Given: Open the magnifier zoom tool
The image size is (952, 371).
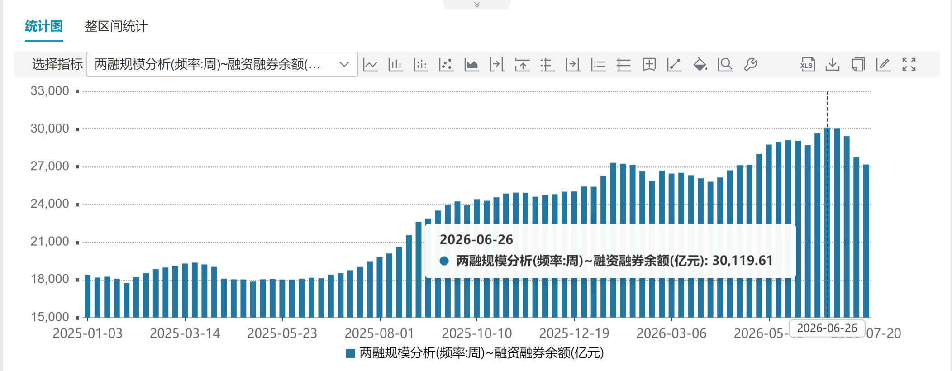Looking at the screenshot, I should [725, 65].
